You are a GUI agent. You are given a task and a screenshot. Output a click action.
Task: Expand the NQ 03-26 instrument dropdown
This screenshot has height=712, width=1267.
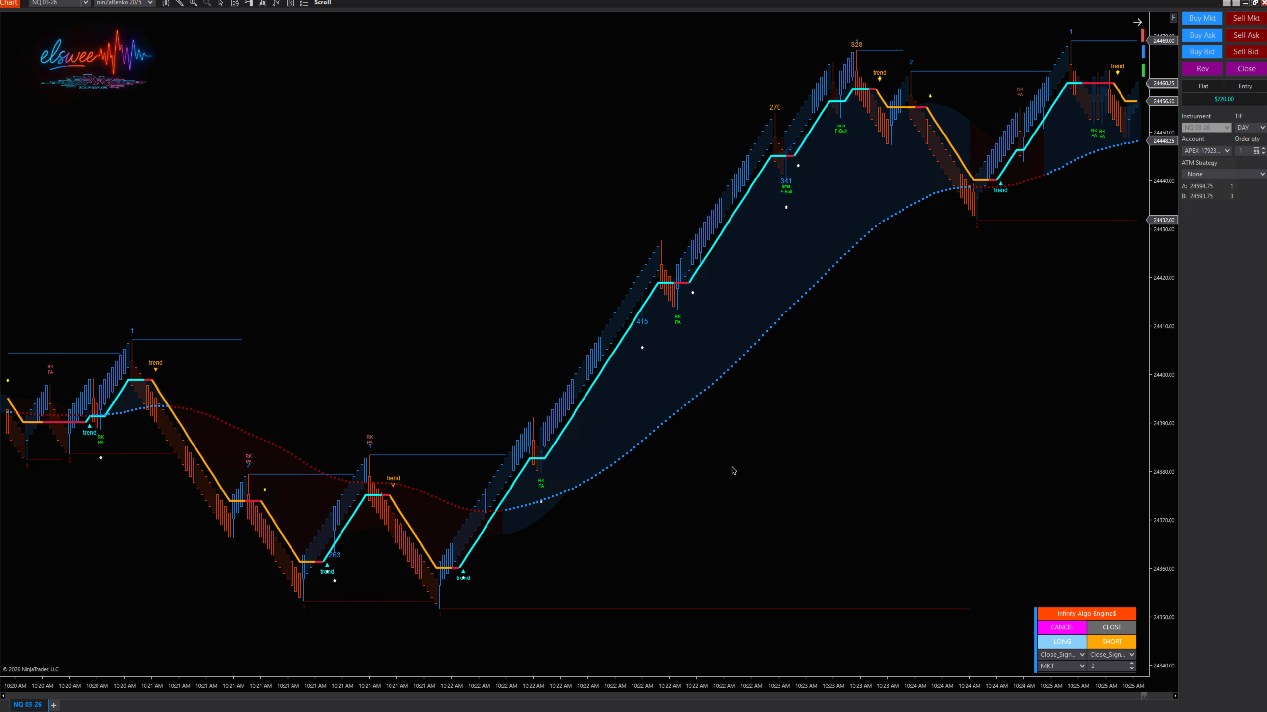tap(85, 3)
